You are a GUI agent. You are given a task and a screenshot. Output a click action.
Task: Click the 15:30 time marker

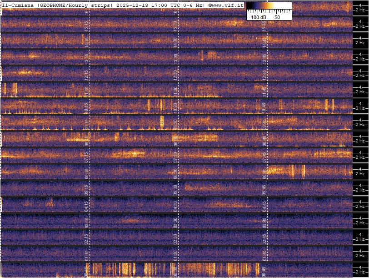click(175, 25)
